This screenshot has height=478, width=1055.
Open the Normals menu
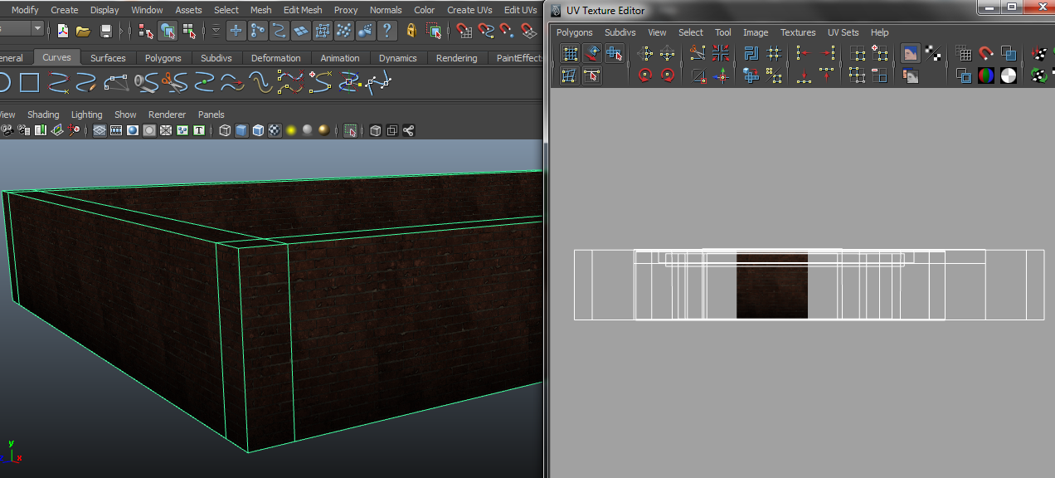tap(386, 10)
